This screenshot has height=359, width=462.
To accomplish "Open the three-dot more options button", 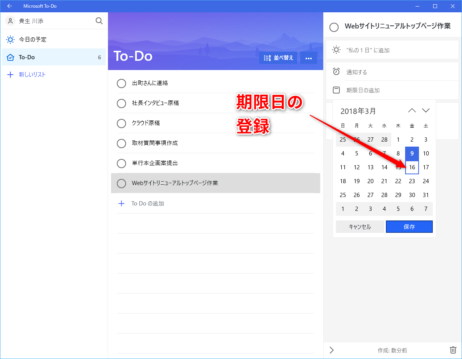I will (308, 58).
